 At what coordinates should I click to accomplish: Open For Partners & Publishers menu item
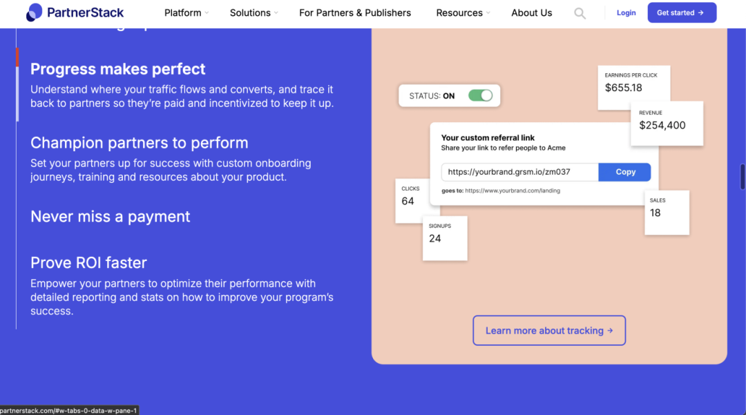pos(355,13)
